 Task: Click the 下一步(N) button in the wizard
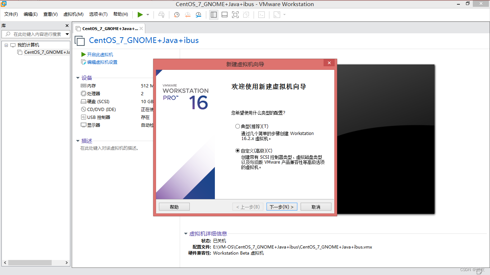point(282,207)
